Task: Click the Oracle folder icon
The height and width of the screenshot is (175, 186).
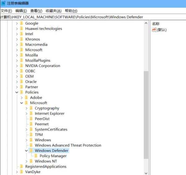Action: pos(21,82)
